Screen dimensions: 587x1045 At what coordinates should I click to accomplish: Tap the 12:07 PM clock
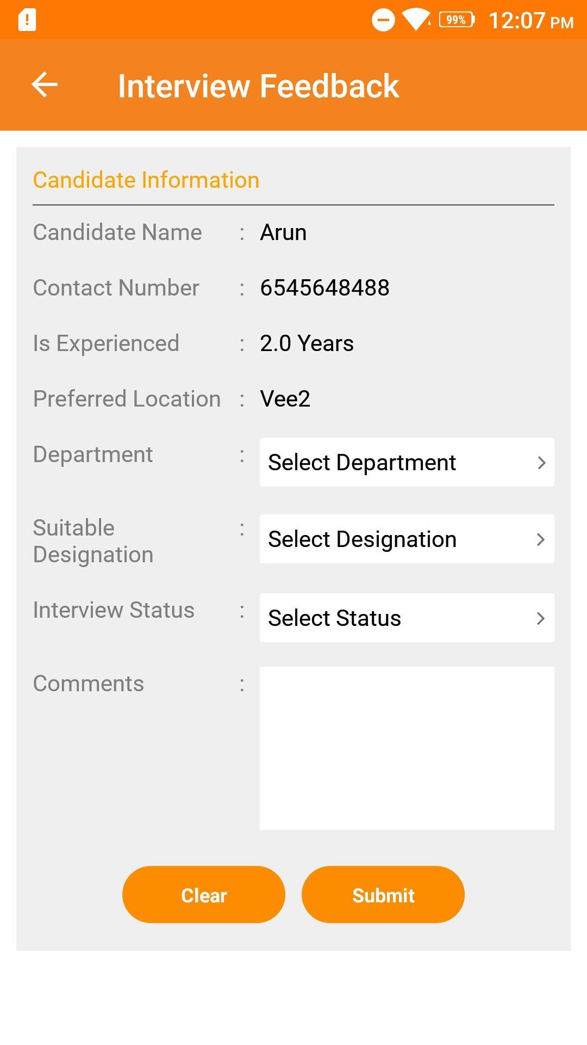click(531, 21)
